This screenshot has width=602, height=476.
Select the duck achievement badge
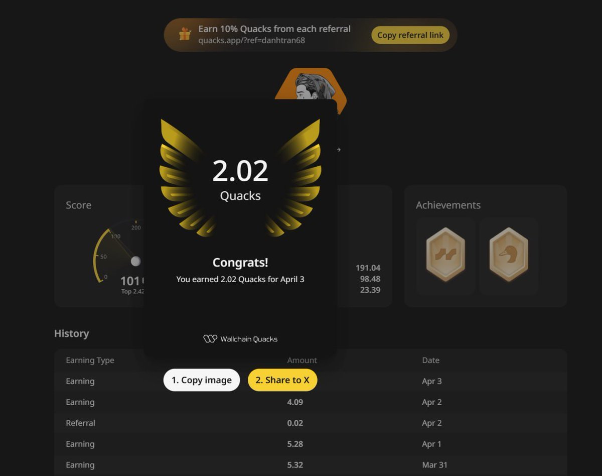[509, 254]
